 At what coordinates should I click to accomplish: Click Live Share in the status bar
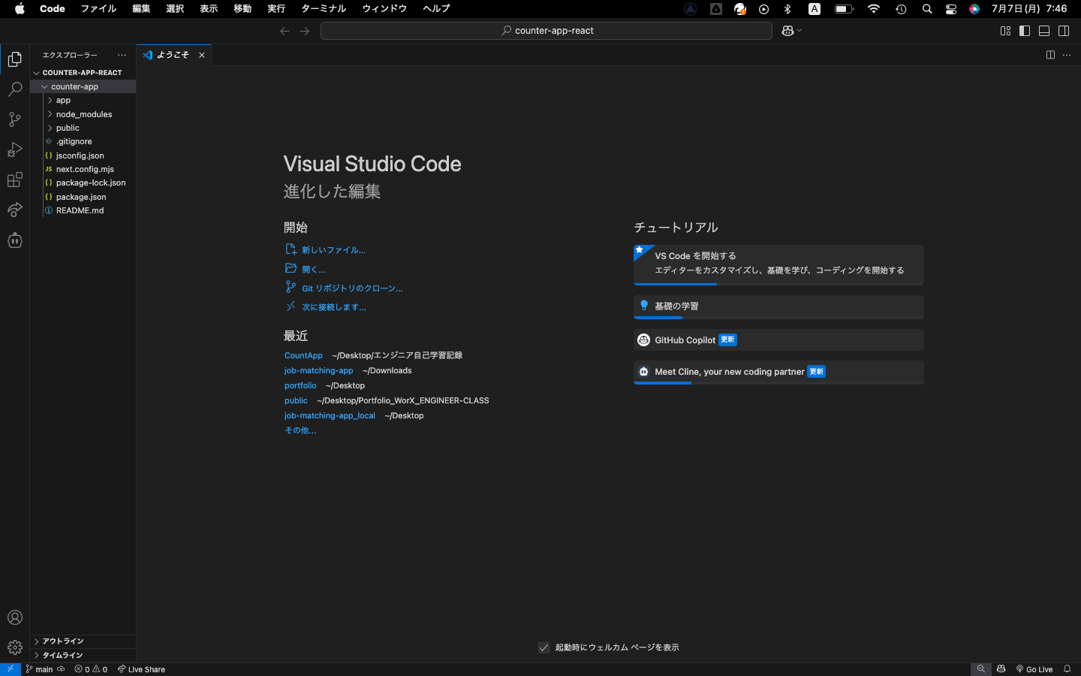[141, 669]
